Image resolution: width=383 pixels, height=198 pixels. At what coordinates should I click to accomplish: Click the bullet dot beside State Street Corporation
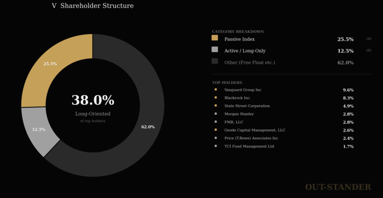pos(216,106)
